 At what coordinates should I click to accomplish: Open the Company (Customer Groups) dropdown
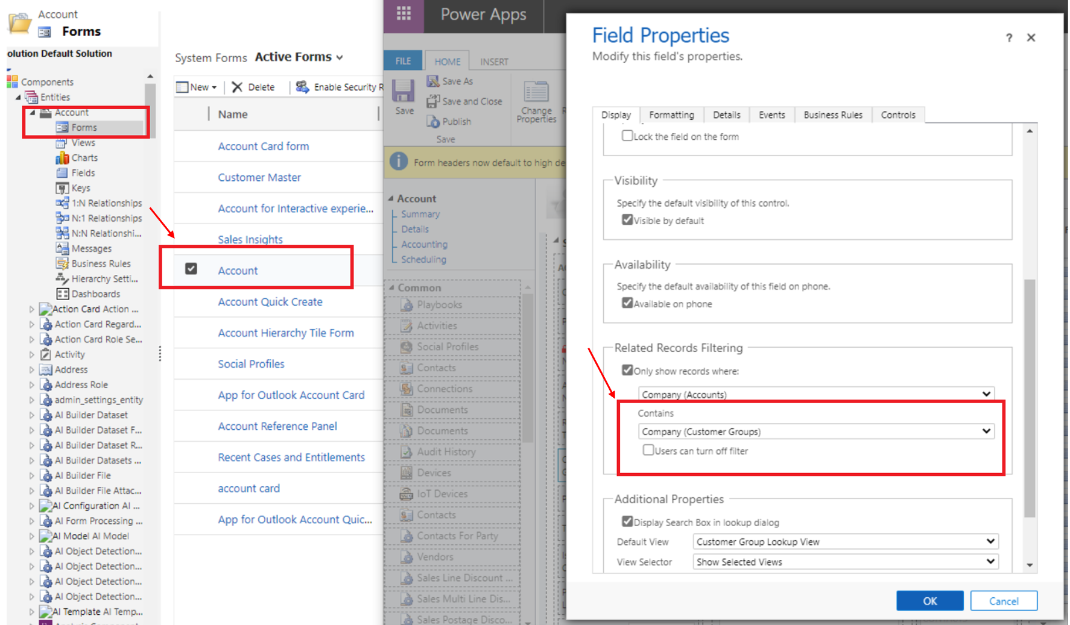tap(816, 431)
